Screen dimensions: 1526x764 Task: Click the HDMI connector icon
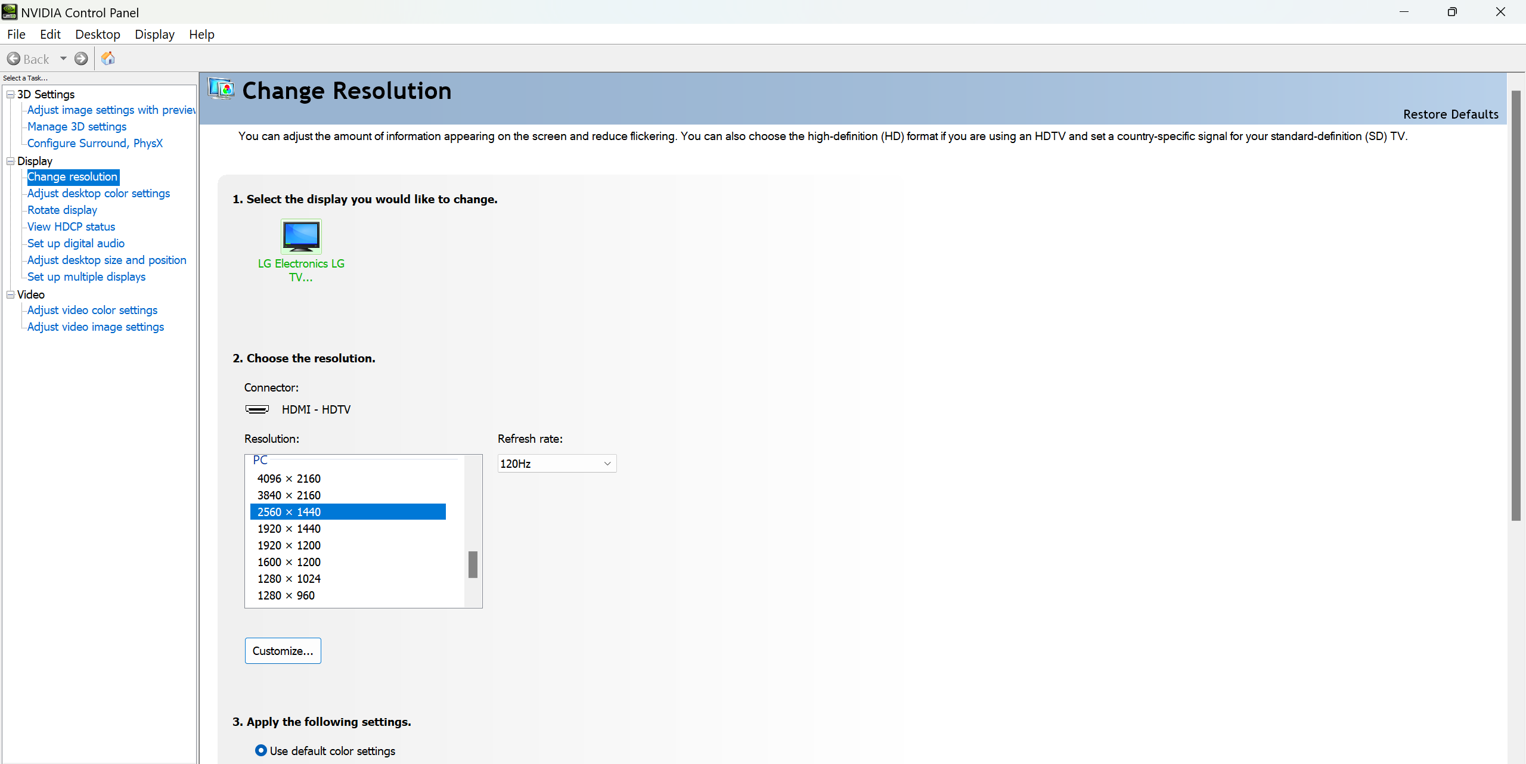pos(257,409)
